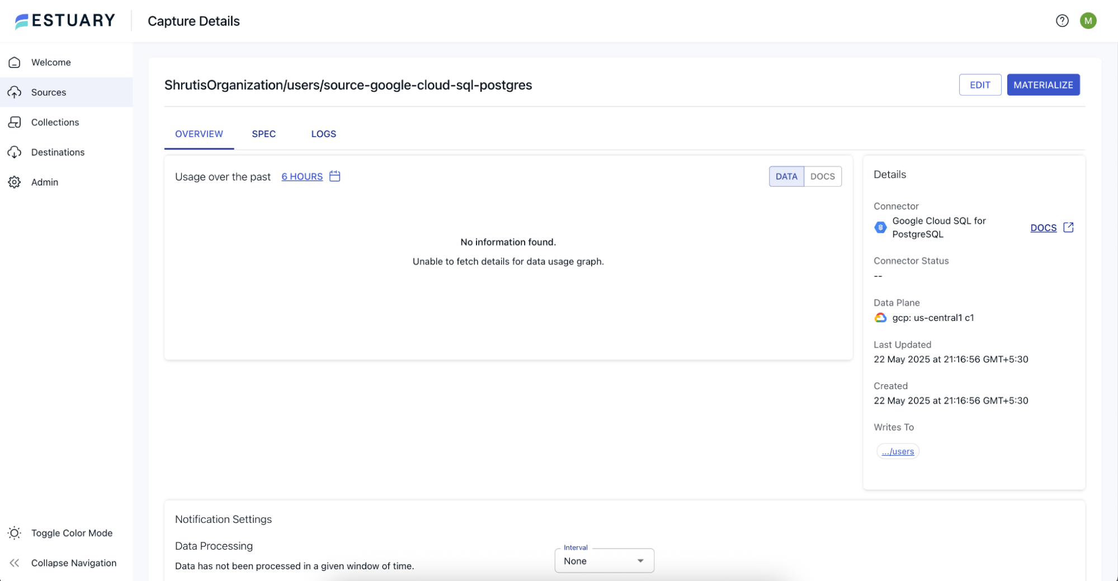This screenshot has width=1118, height=581.
Task: Navigate to Destinations
Action: click(x=66, y=152)
